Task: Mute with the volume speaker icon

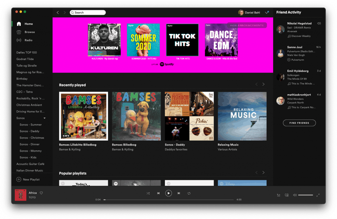Action: tap(295, 195)
